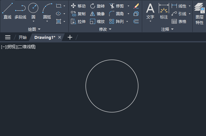The height and width of the screenshot is (136, 206).
Task: Select the 阵列 array tool
Action: click(x=117, y=21)
